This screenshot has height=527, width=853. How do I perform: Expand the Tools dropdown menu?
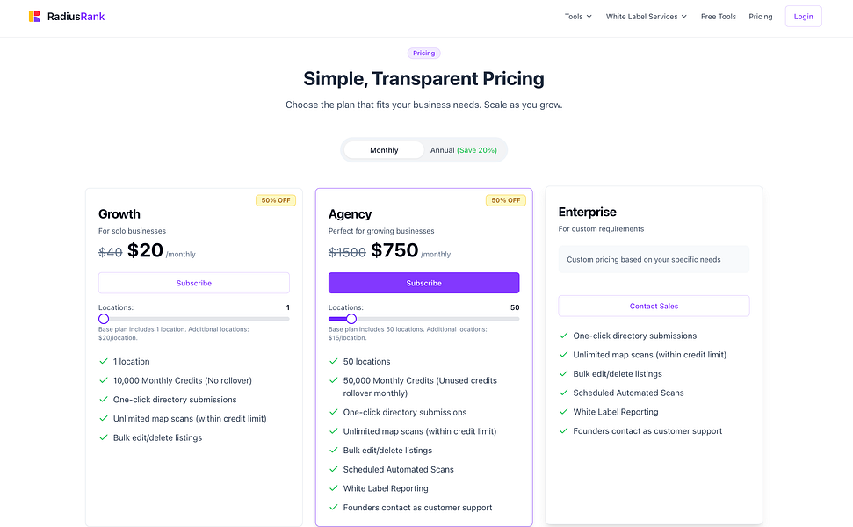point(578,17)
